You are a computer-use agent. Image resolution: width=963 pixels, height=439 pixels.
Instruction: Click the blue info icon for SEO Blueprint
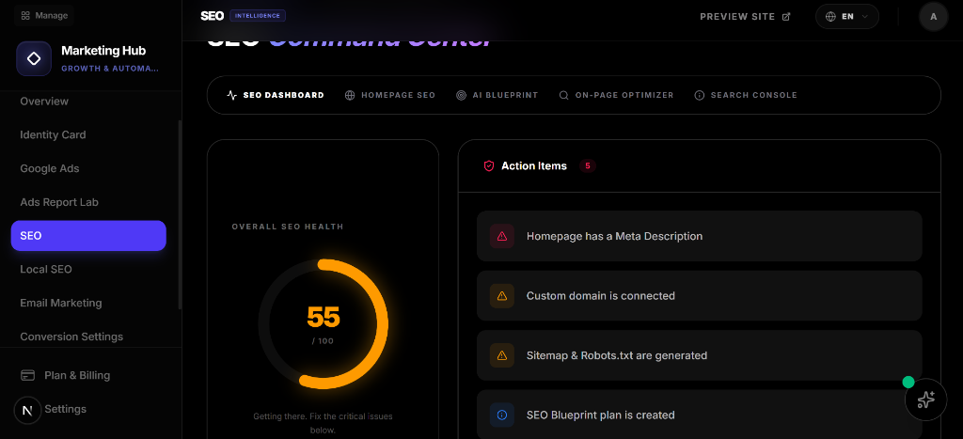[x=502, y=415]
